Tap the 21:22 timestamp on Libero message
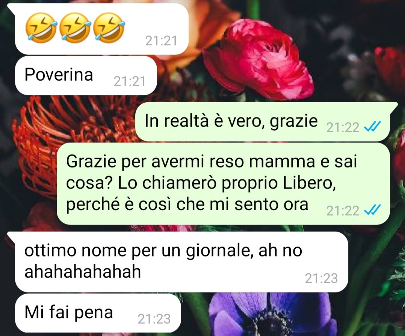Screen dimensions: 405x336 (x=343, y=211)
